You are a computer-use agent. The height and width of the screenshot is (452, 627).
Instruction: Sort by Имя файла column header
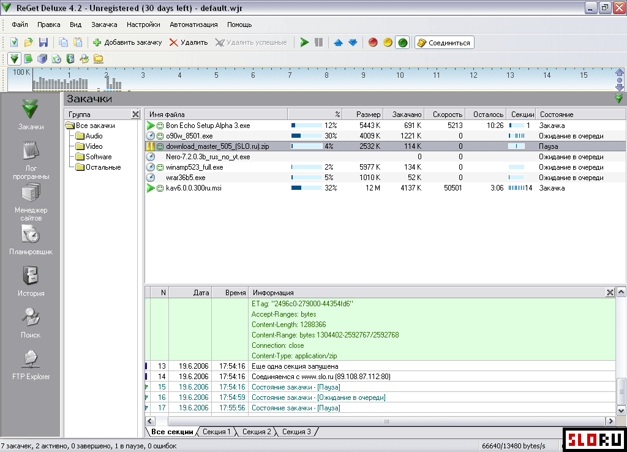(x=216, y=115)
